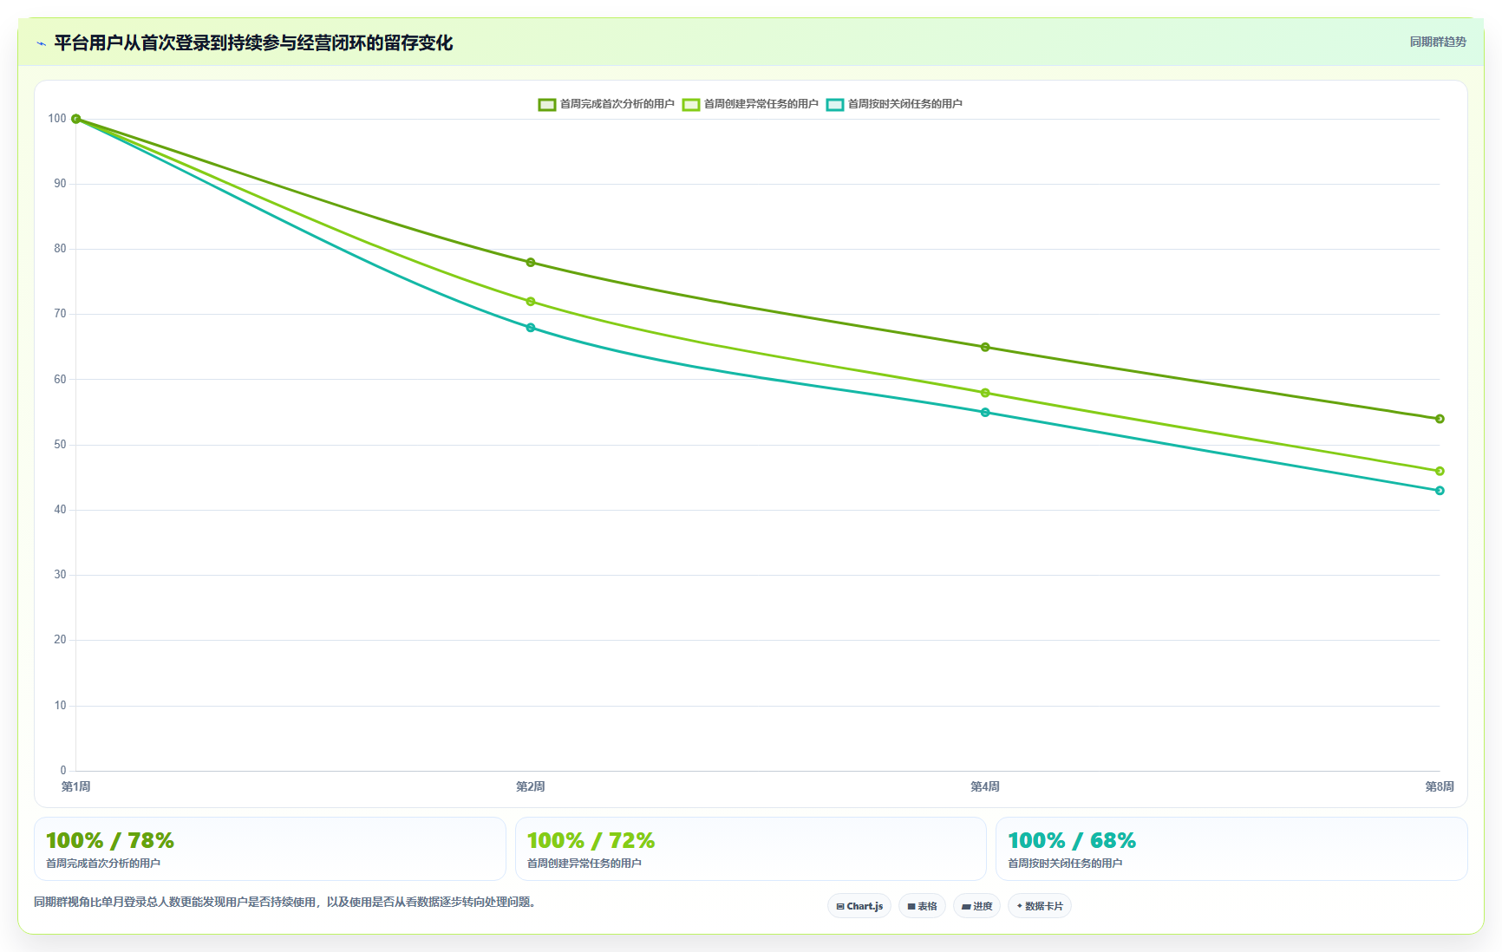The width and height of the screenshot is (1502, 952).
Task: Click y-axis value 100
Action: 57,119
